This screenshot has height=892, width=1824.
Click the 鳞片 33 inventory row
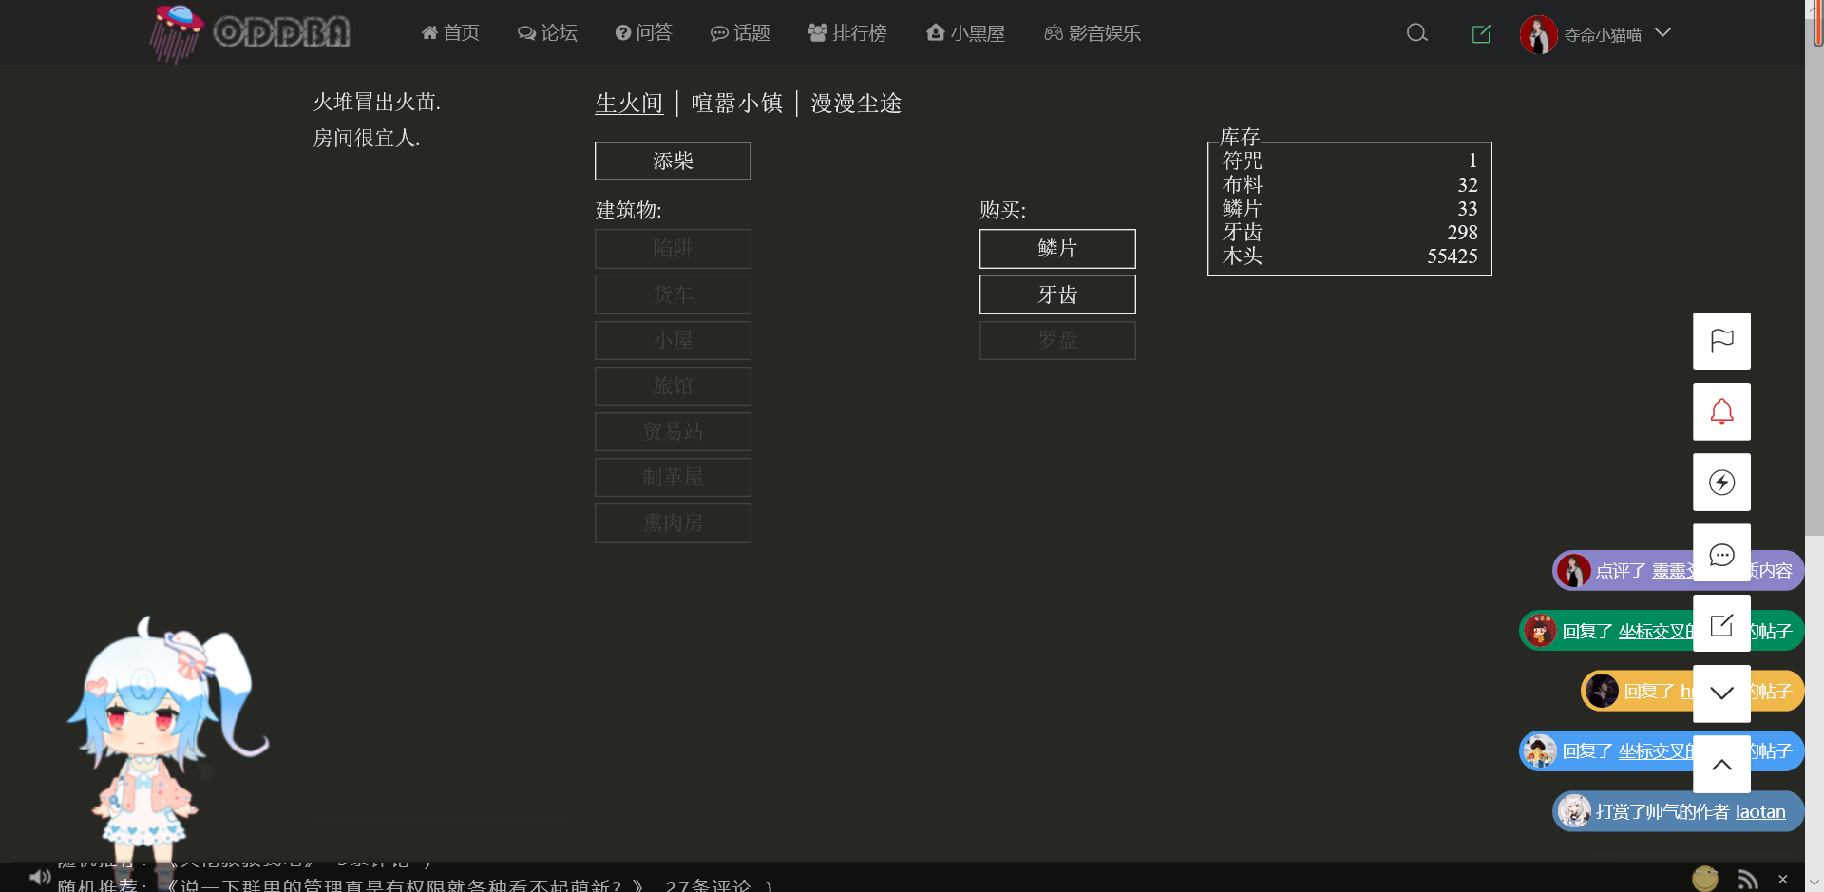[1350, 208]
